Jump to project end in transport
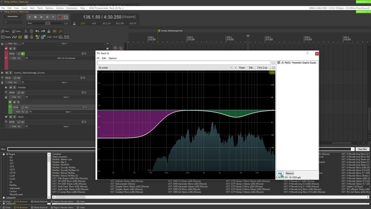Image resolution: width=371 pixels, height=209 pixels. point(53,17)
